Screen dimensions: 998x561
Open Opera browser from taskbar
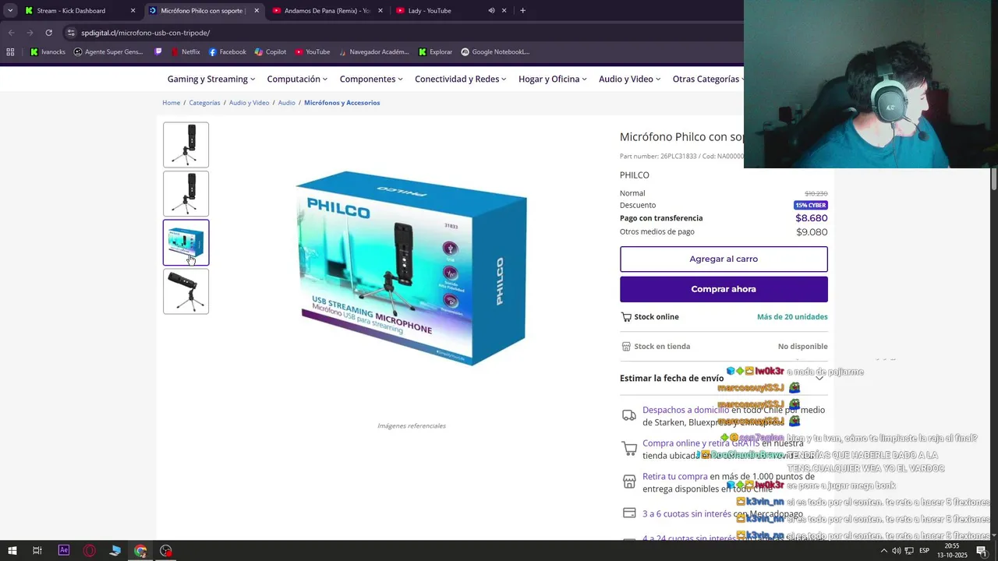(90, 551)
